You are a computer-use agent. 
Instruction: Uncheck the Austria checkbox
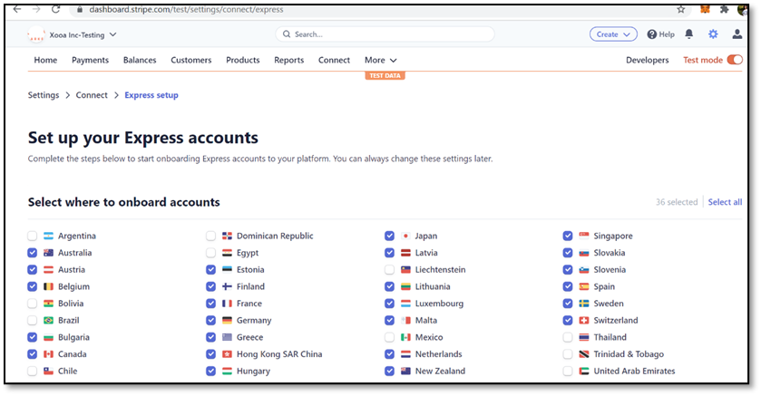pos(32,269)
